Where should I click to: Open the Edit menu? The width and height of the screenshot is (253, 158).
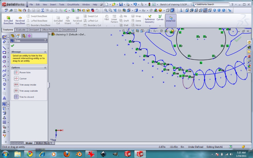pyautogui.click(x=38, y=4)
